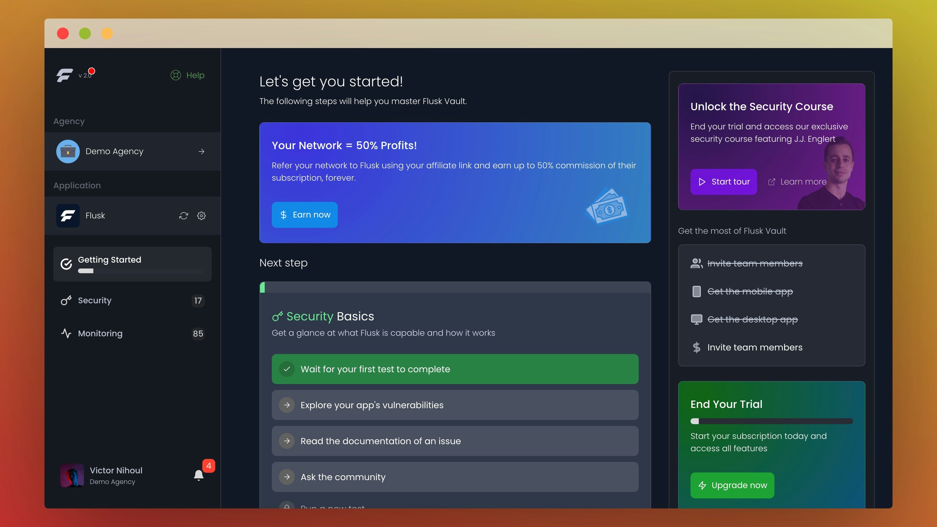Select the completed 'Wait for your first test' step

455,369
